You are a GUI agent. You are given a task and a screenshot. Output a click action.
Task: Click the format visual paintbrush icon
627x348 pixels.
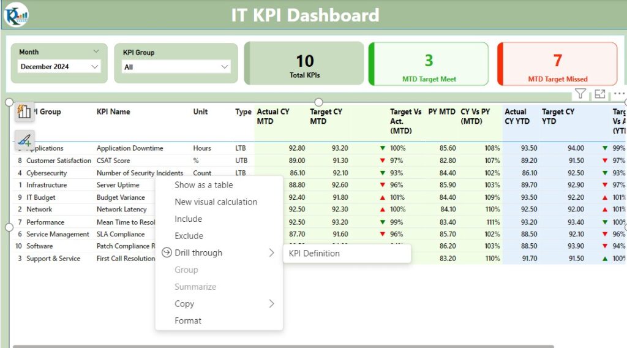tap(24, 140)
